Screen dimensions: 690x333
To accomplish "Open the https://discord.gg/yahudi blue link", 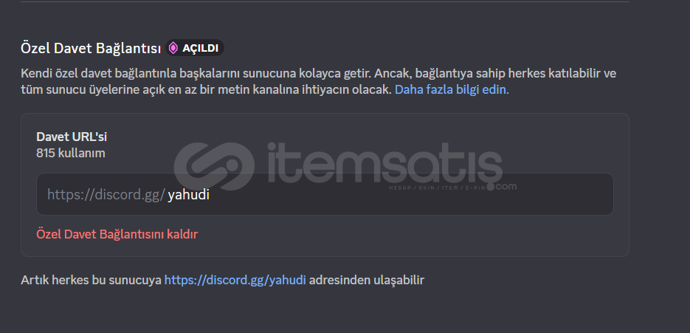I will click(x=235, y=280).
